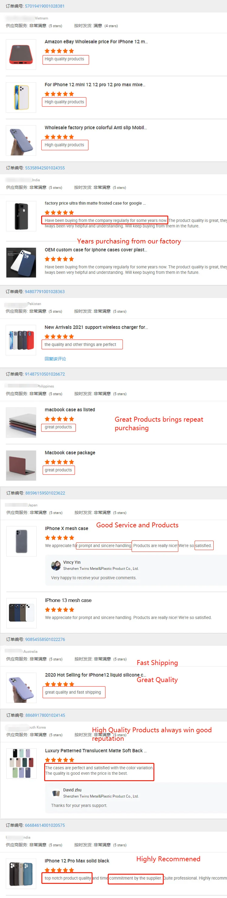The image size is (227, 898).
Task: Open the yellow-edged clear iPhone case thumbnail
Action: click(21, 97)
